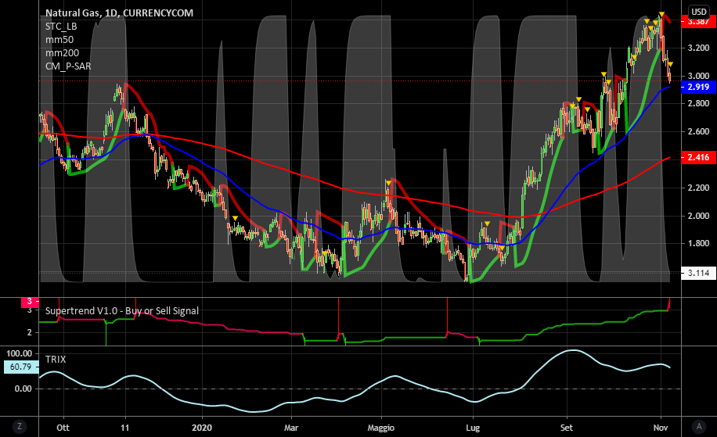Click the timezone Z button on the time axis
Viewport: 717px width, 437px height.
[x=20, y=427]
